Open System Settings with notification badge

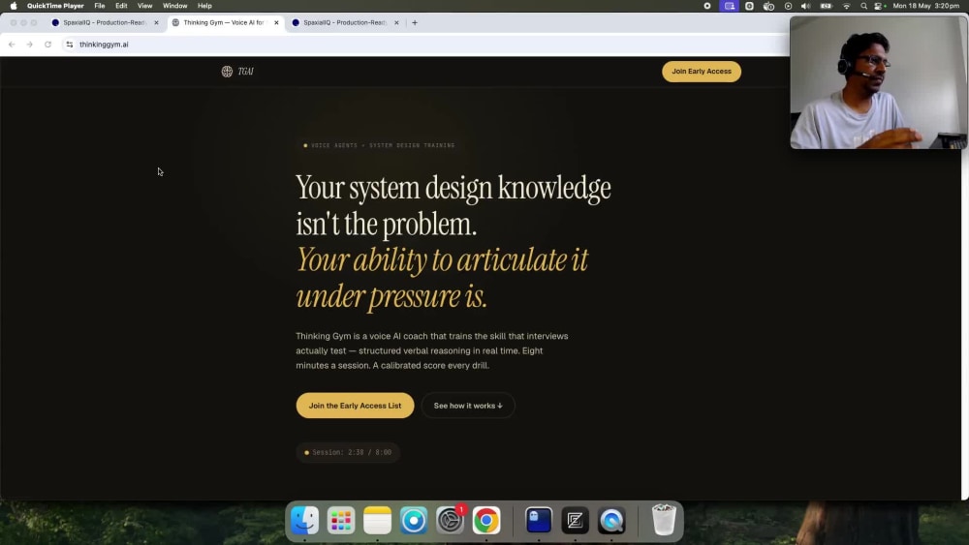click(x=450, y=520)
